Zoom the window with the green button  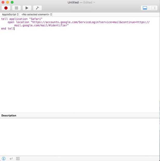point(12,2)
